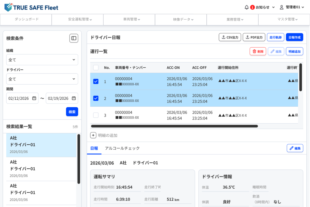
Task: Uncheck the row No. 2 checkbox
Action: [x=96, y=98]
